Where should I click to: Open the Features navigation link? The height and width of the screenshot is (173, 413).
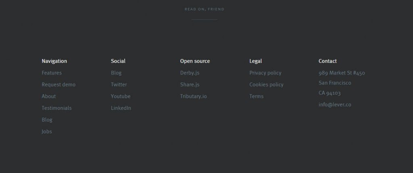52,73
